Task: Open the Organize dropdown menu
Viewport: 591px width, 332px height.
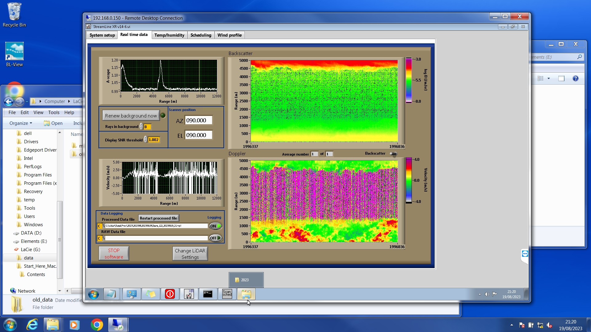Action: click(21, 123)
